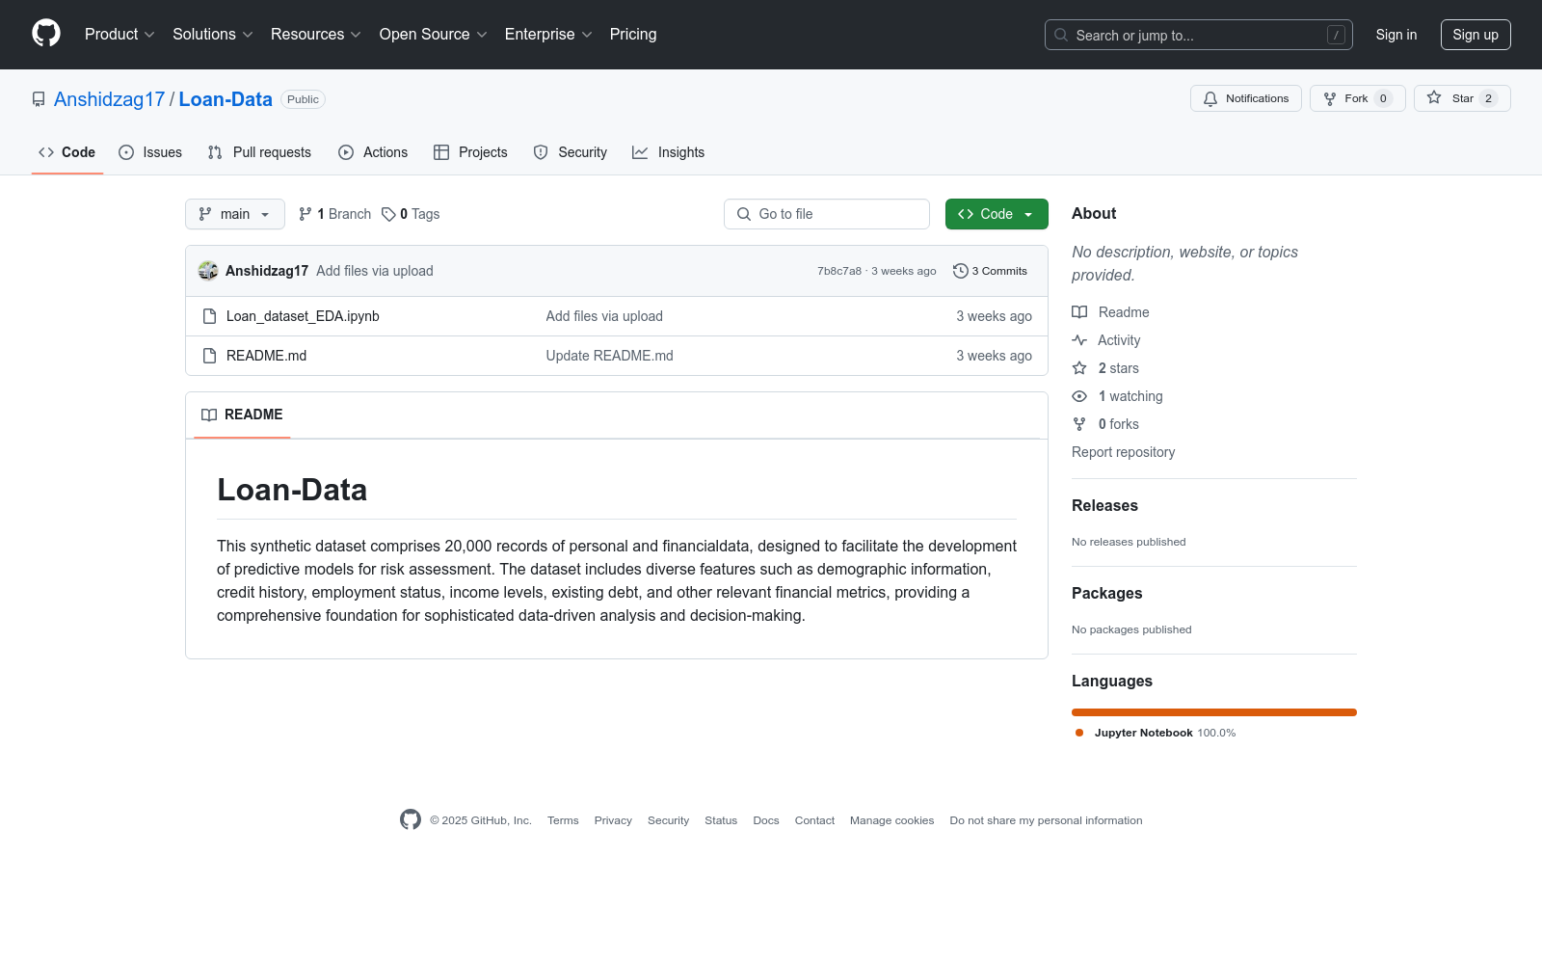1542x964 pixels.
Task: Click the GitHub logo in header
Action: click(x=46, y=34)
